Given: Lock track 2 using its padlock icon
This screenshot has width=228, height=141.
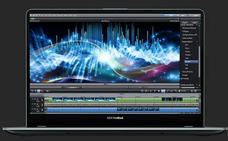Looking at the screenshot, I should (37, 104).
